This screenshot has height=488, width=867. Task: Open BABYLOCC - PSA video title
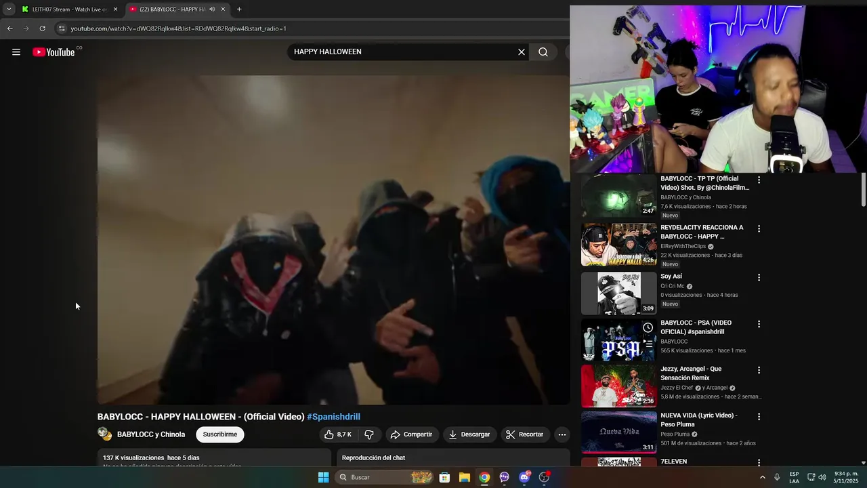tap(696, 327)
